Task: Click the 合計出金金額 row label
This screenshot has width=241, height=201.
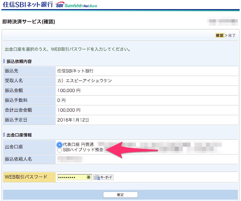Action: [x=18, y=110]
